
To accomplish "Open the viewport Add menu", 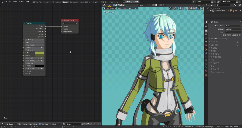I will point(130,8).
